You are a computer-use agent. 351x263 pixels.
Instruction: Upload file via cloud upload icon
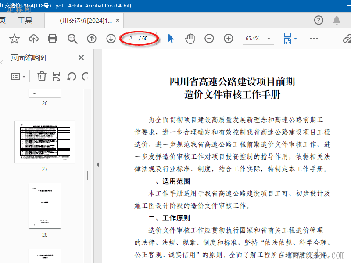tap(34, 39)
